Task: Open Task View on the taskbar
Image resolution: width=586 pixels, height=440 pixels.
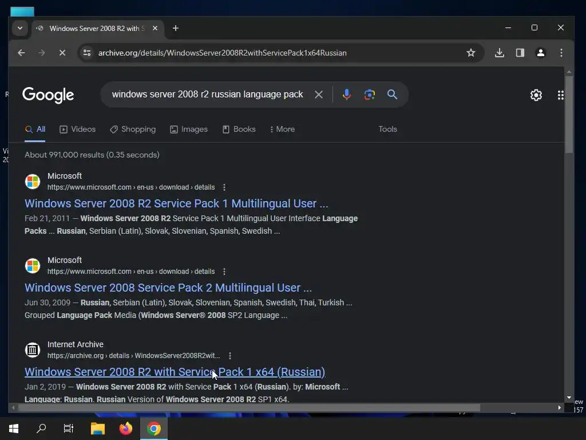Action: (x=69, y=429)
